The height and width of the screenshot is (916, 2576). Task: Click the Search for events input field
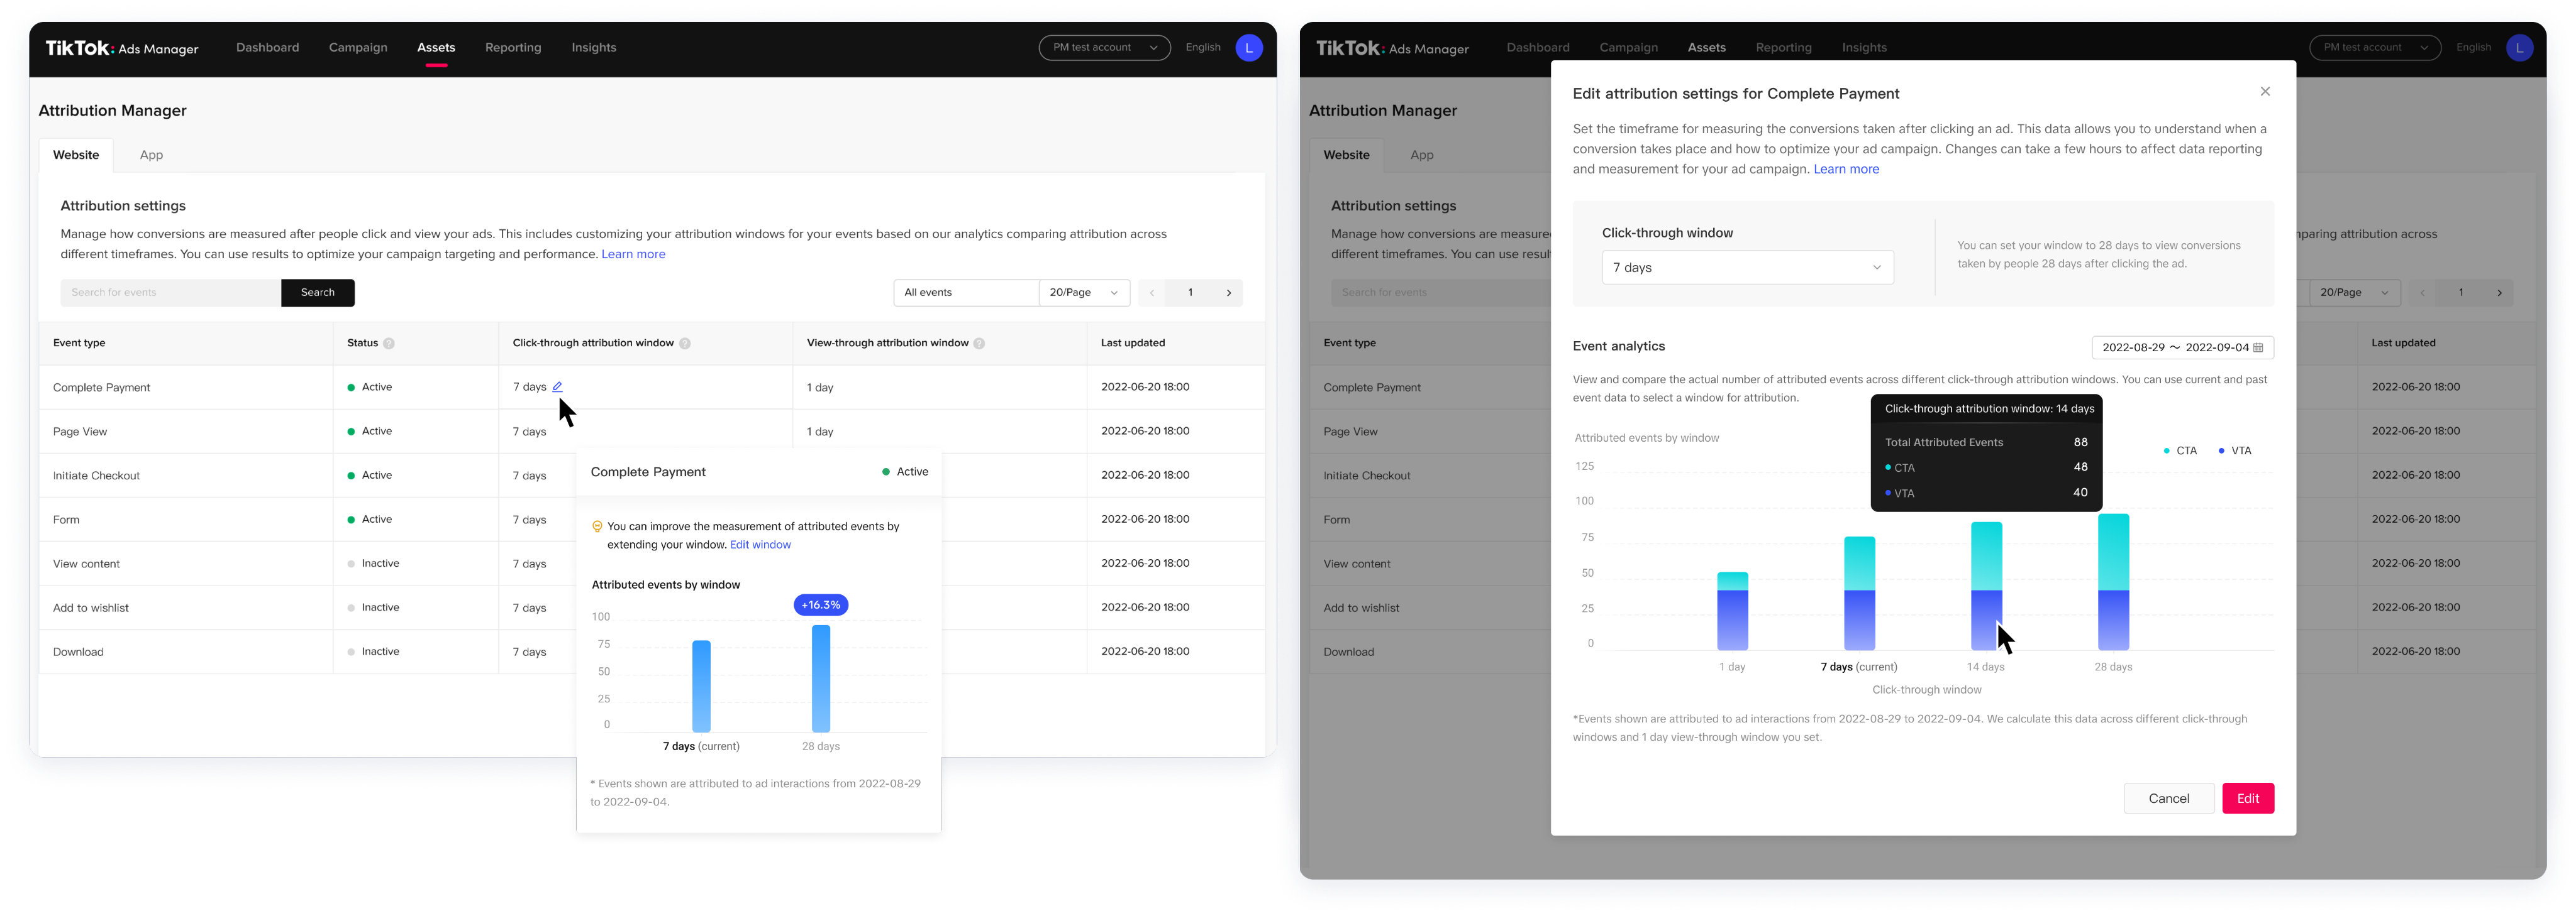click(x=170, y=293)
